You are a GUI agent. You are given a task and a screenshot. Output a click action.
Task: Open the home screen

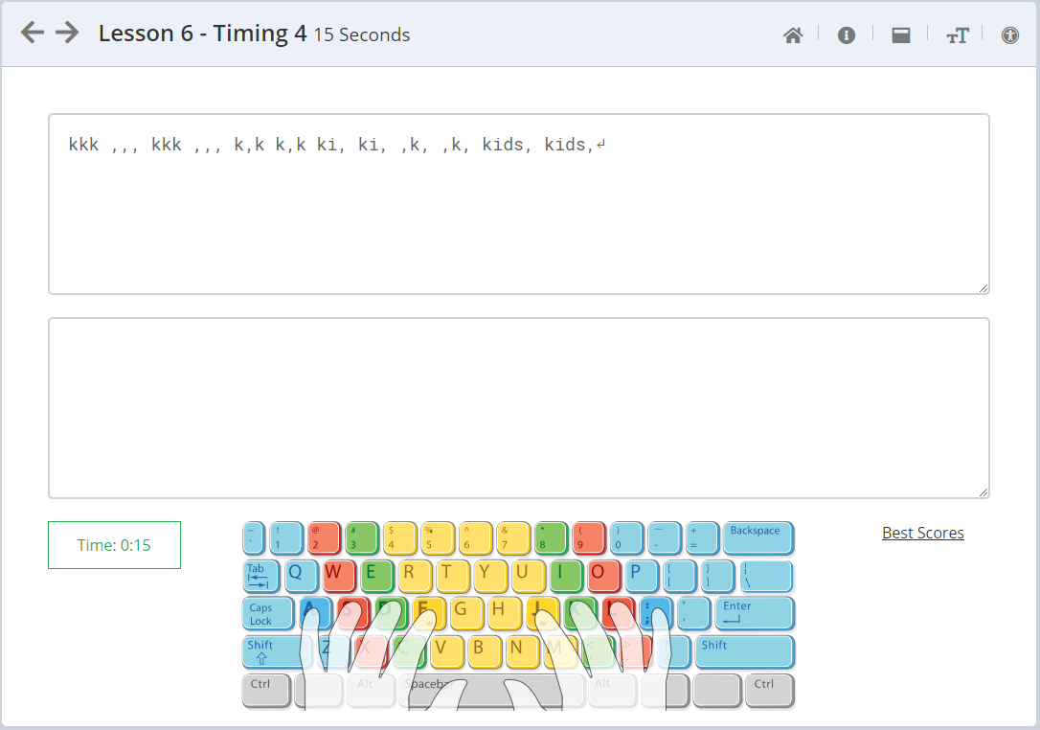pos(793,34)
